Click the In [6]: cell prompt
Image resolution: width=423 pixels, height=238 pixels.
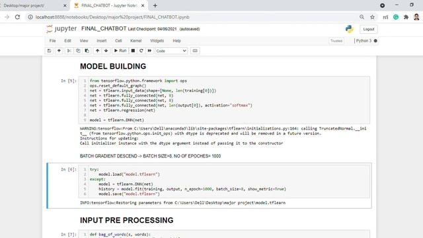[69, 169]
